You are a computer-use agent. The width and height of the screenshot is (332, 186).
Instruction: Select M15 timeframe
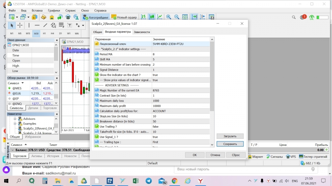pyautogui.click(x=28, y=33)
